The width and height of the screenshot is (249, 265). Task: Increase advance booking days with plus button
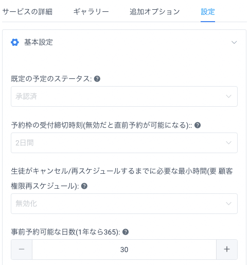pos(227,250)
